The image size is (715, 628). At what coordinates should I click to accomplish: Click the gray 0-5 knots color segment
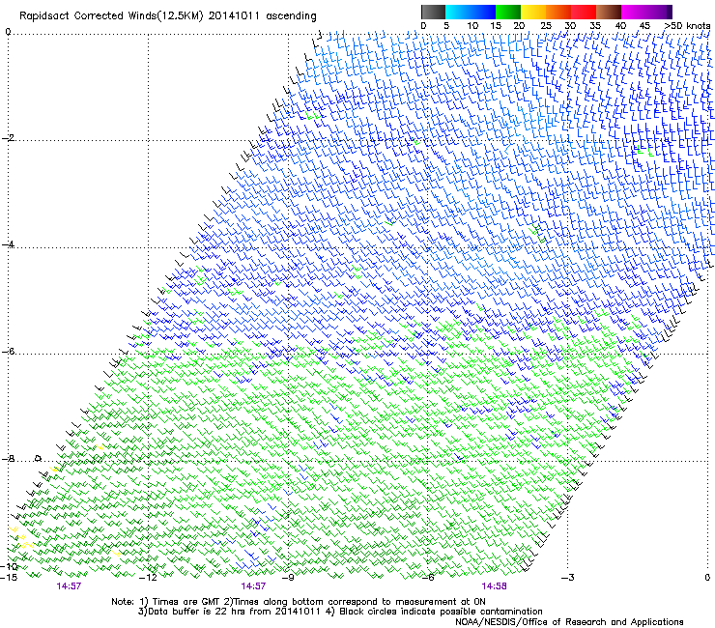pyautogui.click(x=433, y=12)
